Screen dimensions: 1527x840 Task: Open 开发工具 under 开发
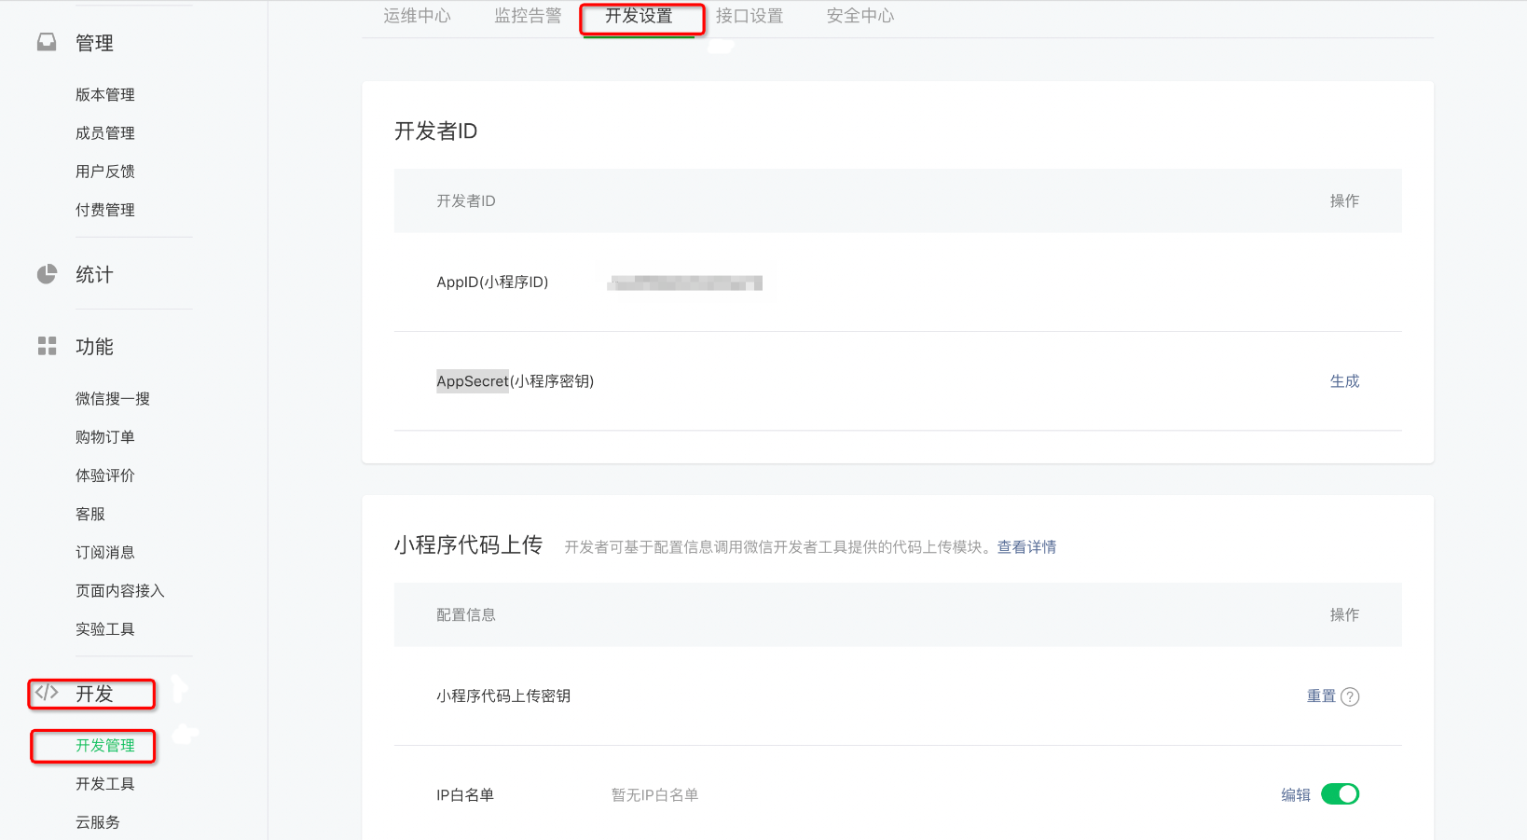pyautogui.click(x=105, y=784)
